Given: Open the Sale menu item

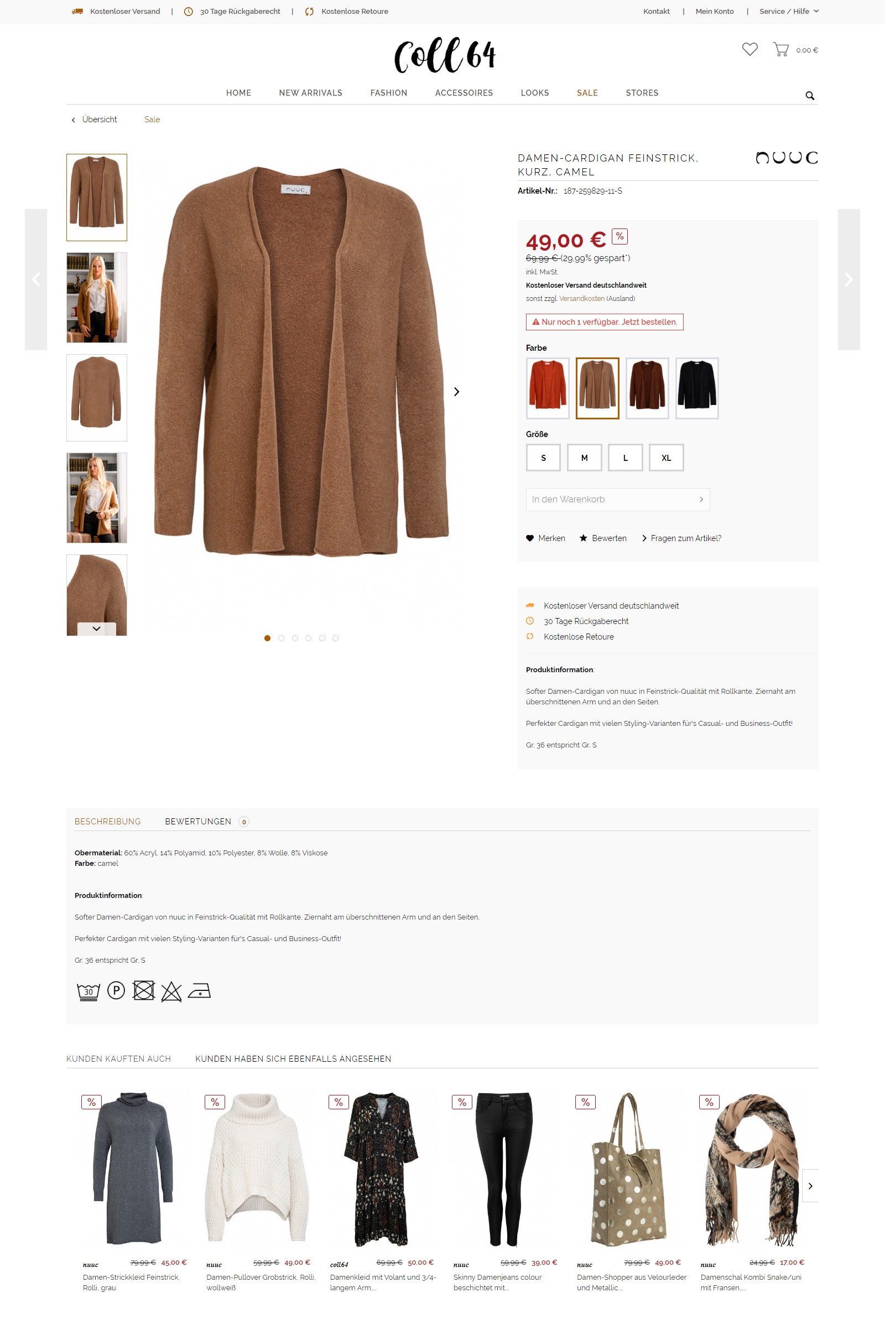Looking at the screenshot, I should (587, 92).
